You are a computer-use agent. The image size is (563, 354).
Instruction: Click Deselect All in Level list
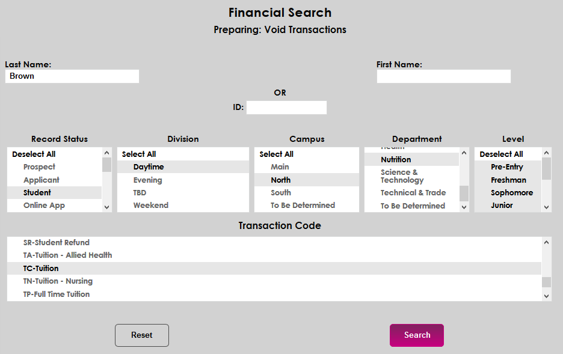tap(501, 154)
